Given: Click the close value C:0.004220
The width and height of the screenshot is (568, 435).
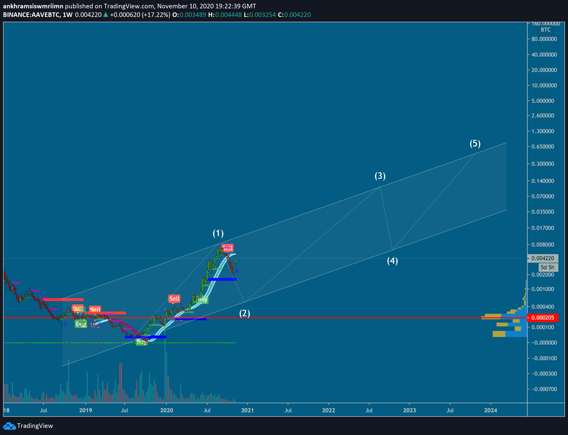Looking at the screenshot, I should tap(294, 15).
